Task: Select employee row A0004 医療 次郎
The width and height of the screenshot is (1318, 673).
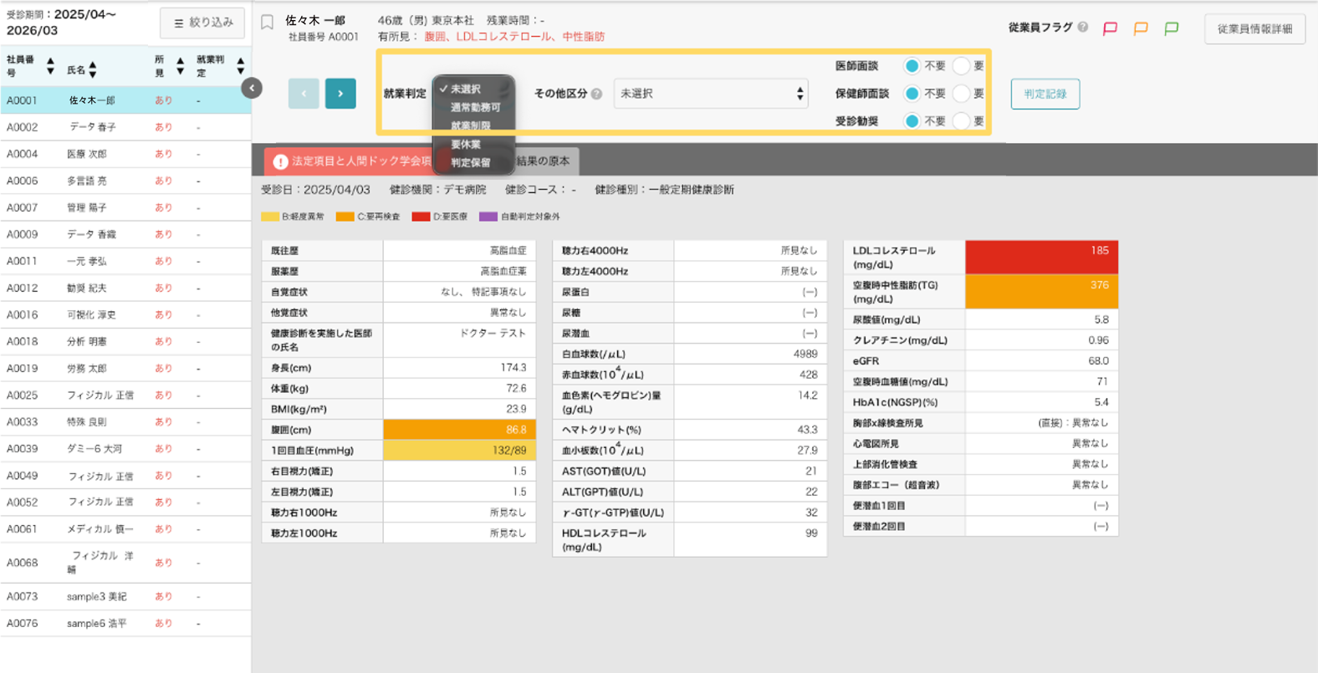Action: coord(125,154)
